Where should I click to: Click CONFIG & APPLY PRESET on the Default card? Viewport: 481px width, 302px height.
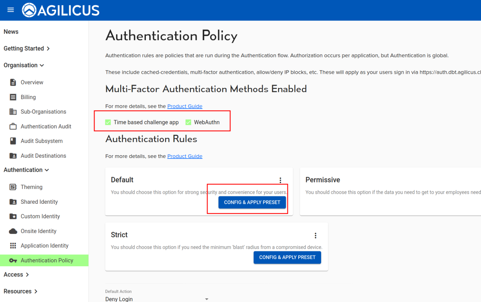click(x=252, y=202)
